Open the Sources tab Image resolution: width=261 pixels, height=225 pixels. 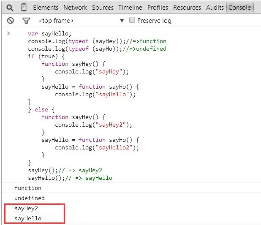(x=103, y=8)
